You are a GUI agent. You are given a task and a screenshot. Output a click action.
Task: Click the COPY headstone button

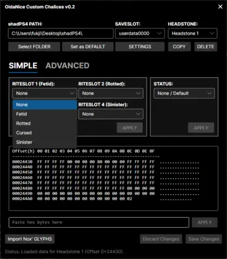click(179, 47)
